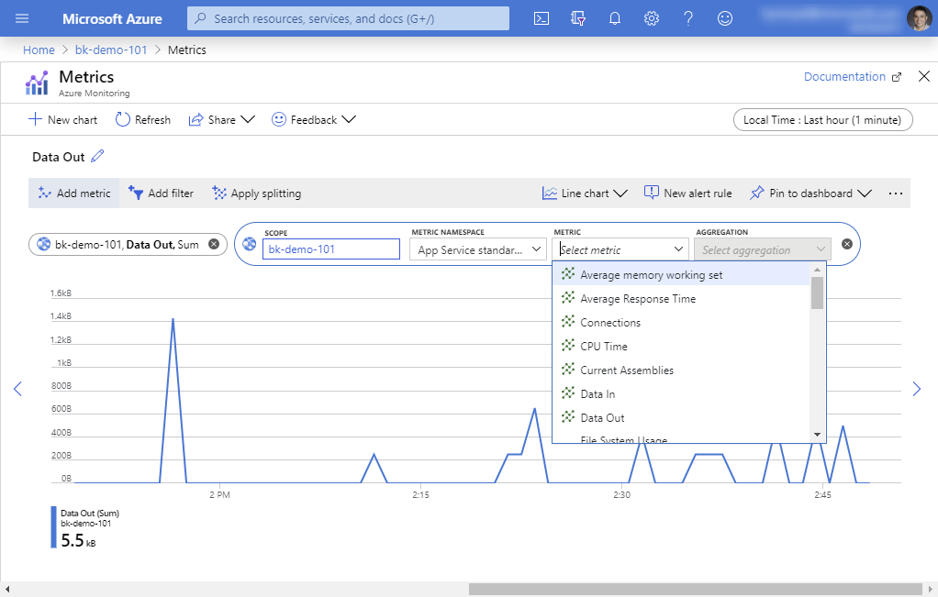Image resolution: width=938 pixels, height=597 pixels.
Task: Navigate to bk-demo-101 in the breadcrumb
Action: (x=111, y=50)
